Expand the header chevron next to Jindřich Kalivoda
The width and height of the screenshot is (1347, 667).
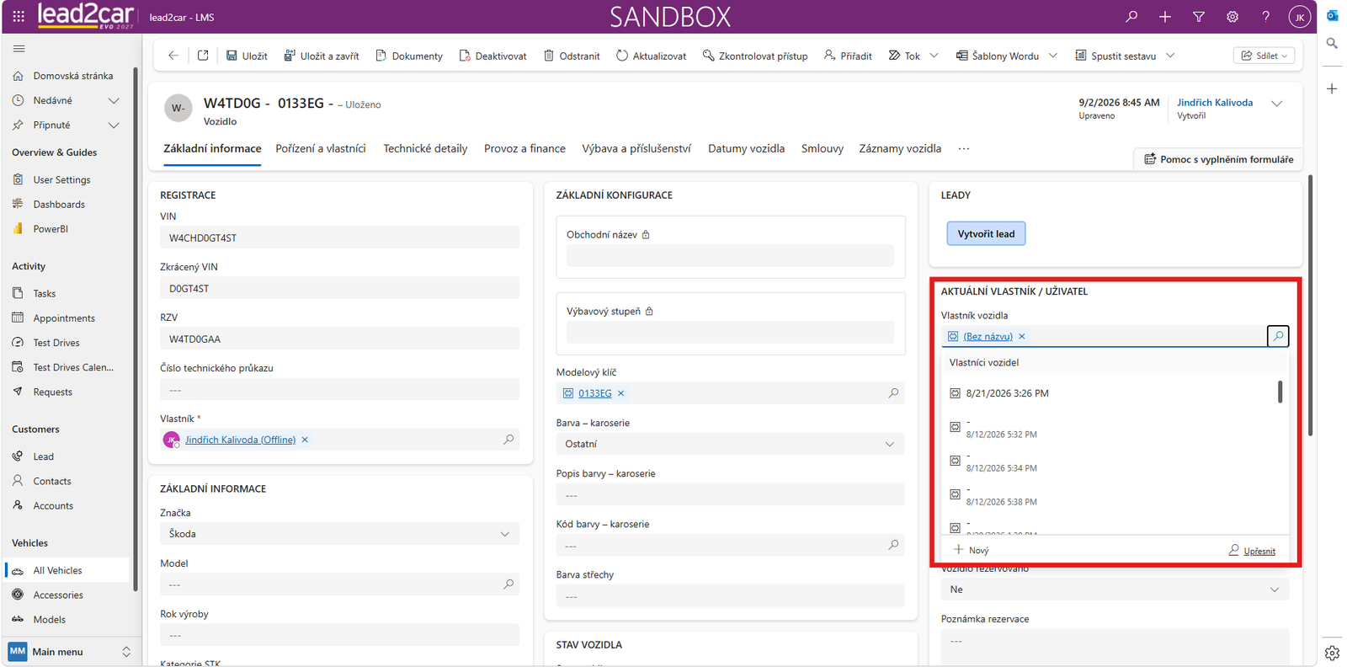point(1276,104)
